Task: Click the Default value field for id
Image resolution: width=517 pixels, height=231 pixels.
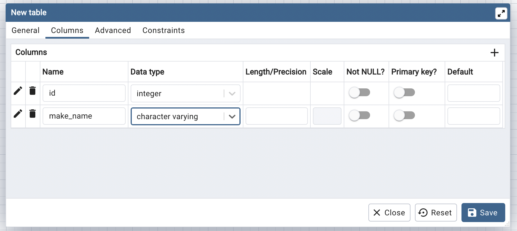Action: (473, 93)
